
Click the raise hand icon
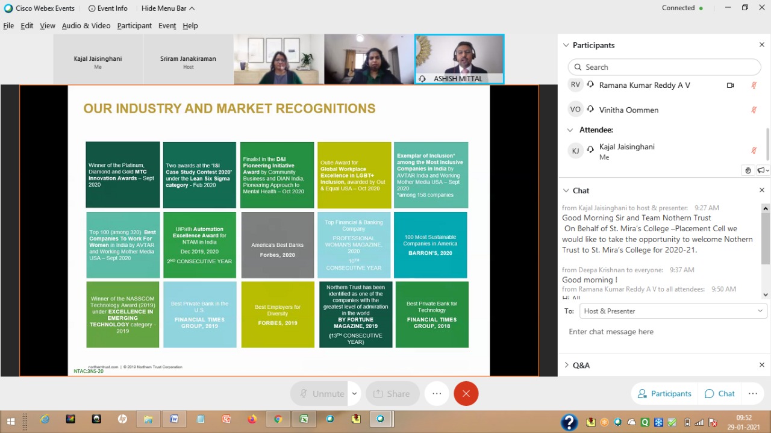coord(748,170)
